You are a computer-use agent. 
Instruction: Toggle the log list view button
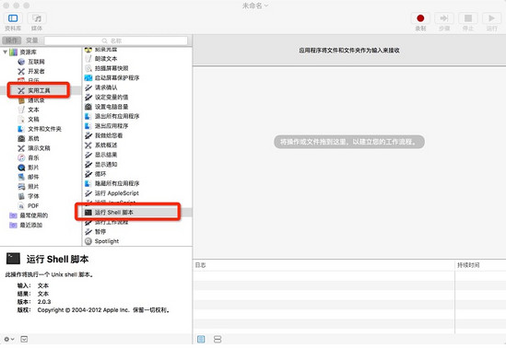pyautogui.click(x=201, y=339)
